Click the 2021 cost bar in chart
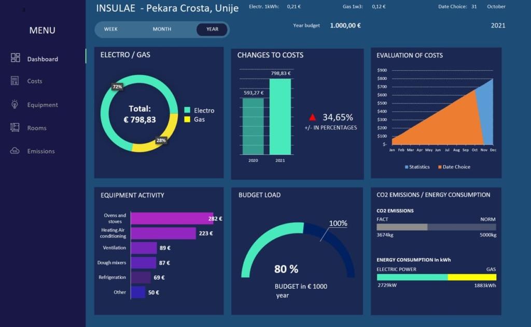The height and width of the screenshot is (327, 531). tap(280, 116)
